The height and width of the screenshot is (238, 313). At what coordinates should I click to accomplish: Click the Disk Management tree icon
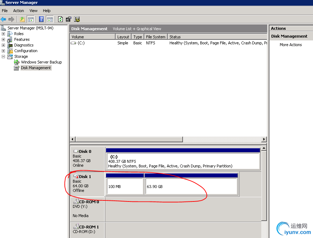[17, 68]
